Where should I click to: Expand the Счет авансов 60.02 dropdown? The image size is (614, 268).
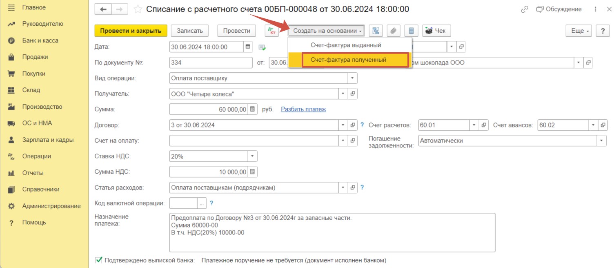(593, 125)
